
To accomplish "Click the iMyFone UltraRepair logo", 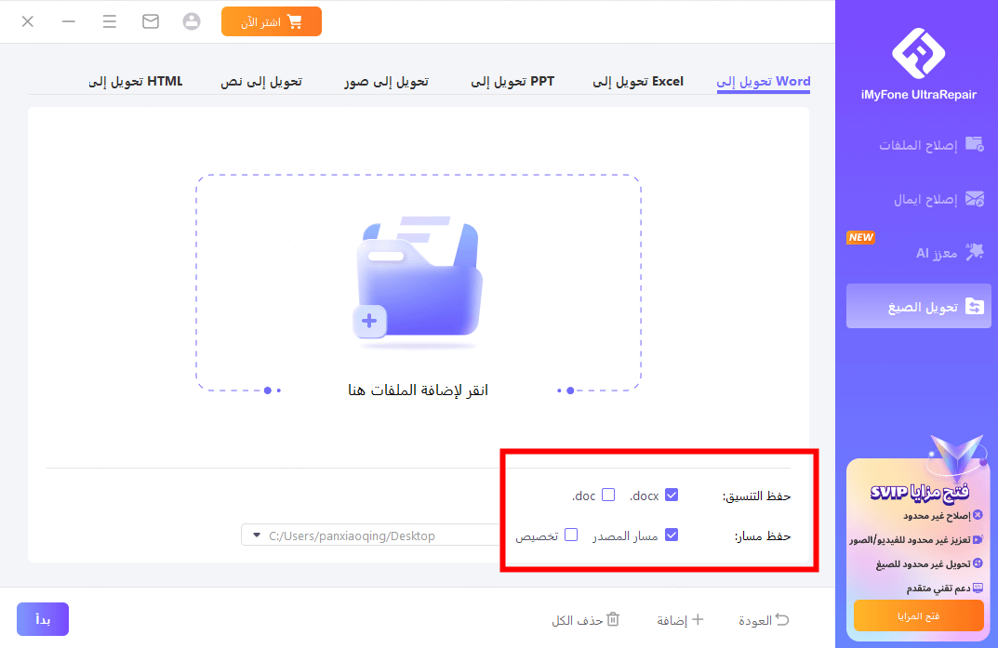I will pos(918,53).
